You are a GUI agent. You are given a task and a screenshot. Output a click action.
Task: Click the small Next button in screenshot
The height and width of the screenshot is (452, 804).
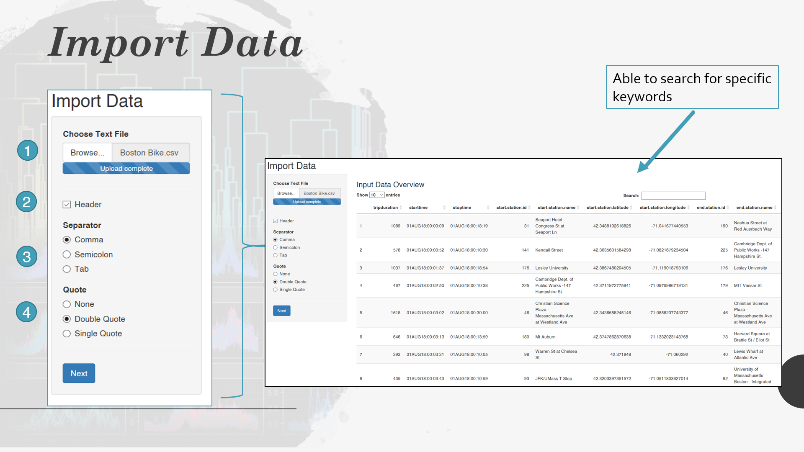click(282, 311)
